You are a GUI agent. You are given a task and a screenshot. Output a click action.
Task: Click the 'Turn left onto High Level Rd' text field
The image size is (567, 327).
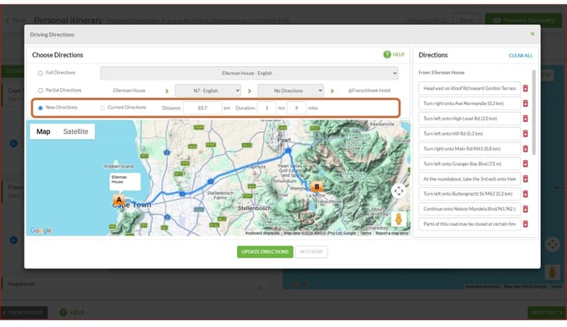tap(470, 119)
